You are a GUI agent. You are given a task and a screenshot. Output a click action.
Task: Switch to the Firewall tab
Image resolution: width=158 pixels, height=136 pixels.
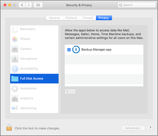[x=88, y=18]
